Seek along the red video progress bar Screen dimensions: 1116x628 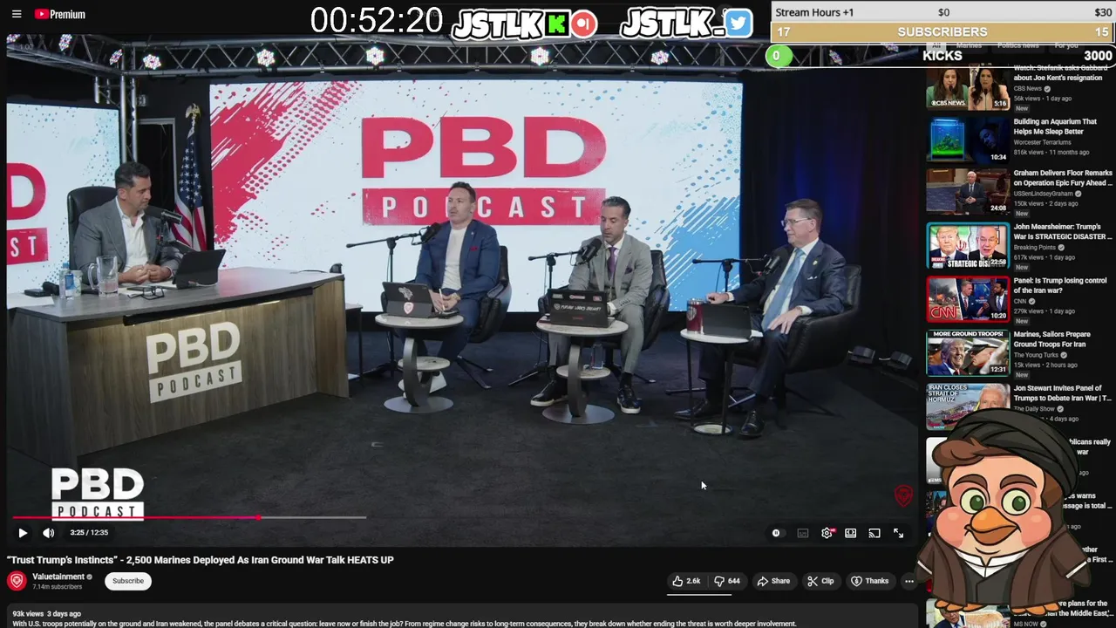point(135,517)
